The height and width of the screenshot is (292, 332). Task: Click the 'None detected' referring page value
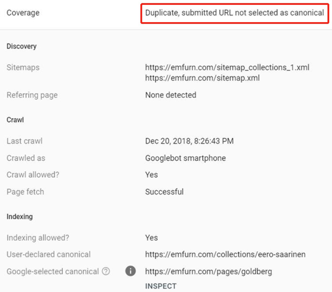pos(170,95)
